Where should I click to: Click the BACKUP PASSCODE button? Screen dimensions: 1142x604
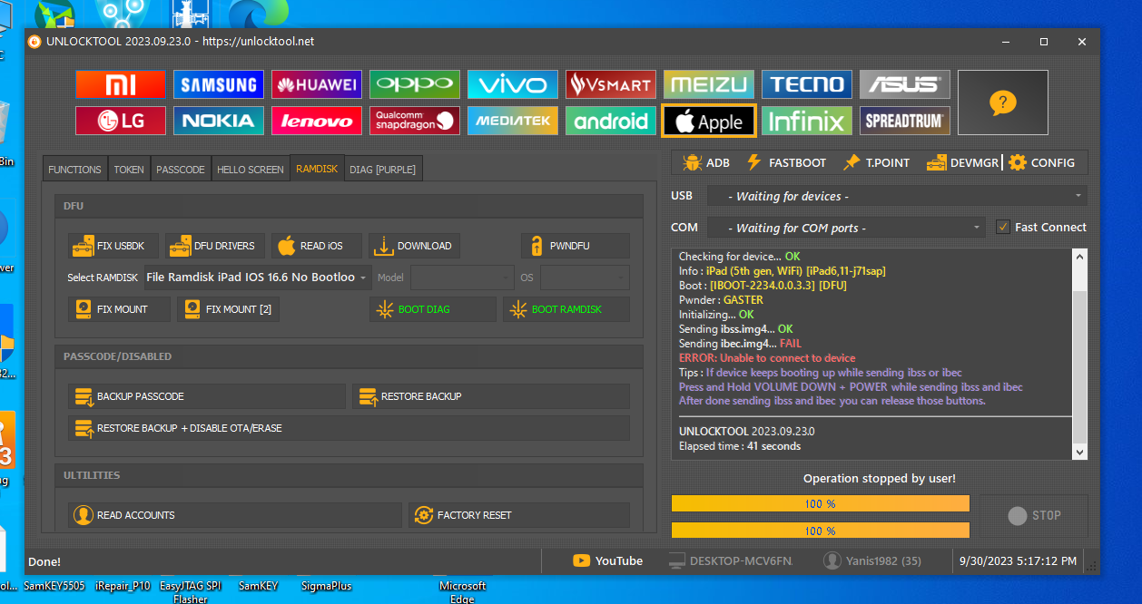point(207,396)
